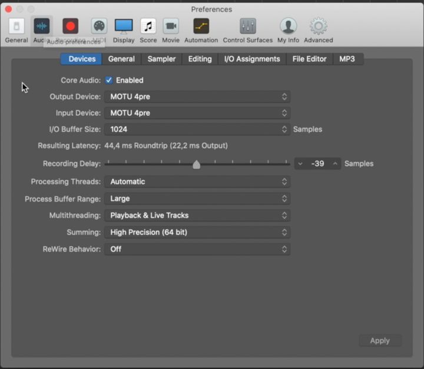
Task: Switch to the Devices tab
Action: 82,59
